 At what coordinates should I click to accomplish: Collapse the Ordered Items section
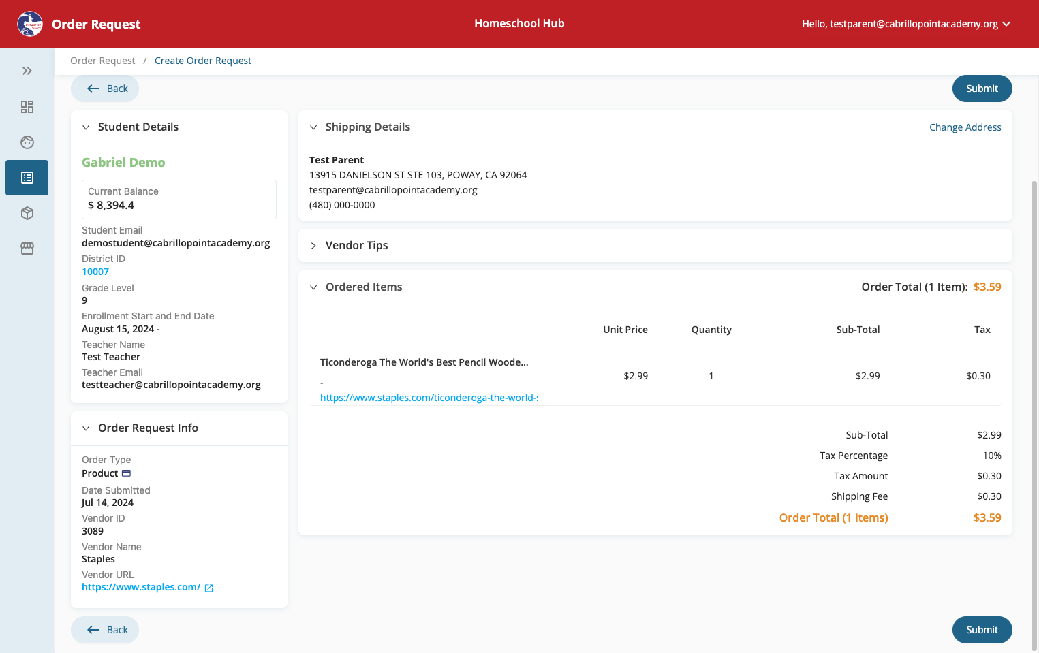313,287
